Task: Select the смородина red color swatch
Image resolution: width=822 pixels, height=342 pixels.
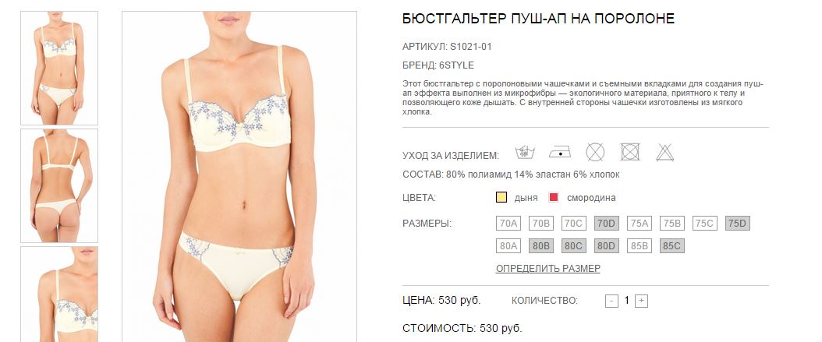Action: [554, 197]
